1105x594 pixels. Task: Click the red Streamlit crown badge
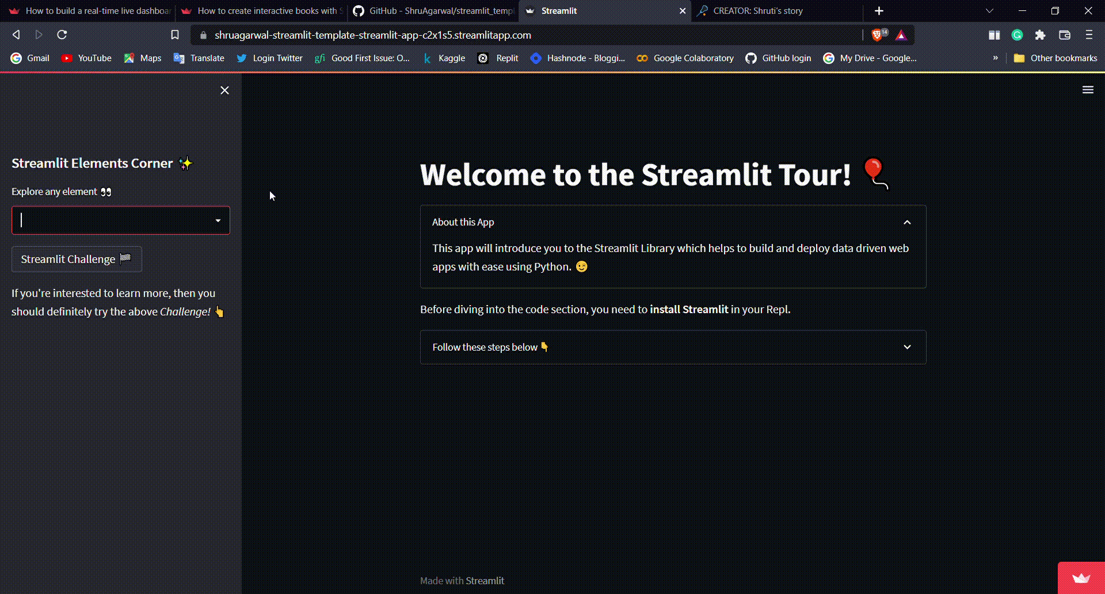click(1081, 578)
